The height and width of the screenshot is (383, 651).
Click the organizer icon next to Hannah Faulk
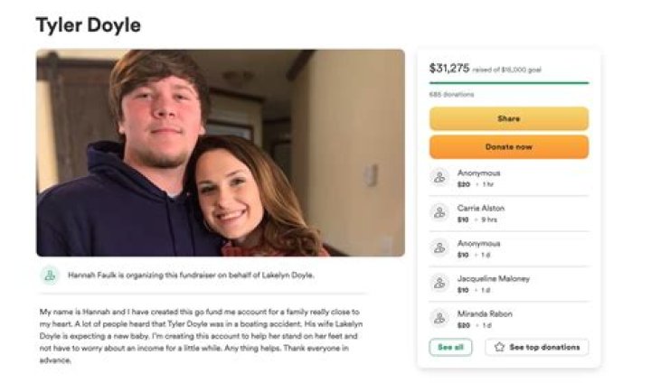pyautogui.click(x=50, y=276)
